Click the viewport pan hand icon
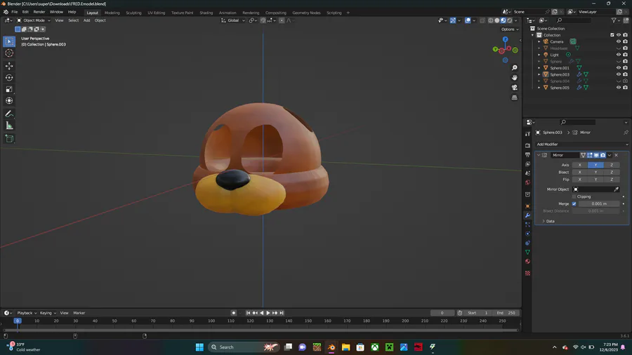This screenshot has height=355, width=632. click(x=514, y=78)
